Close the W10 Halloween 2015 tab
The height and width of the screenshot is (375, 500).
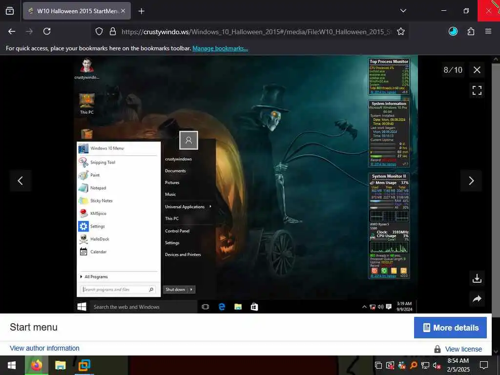123,11
